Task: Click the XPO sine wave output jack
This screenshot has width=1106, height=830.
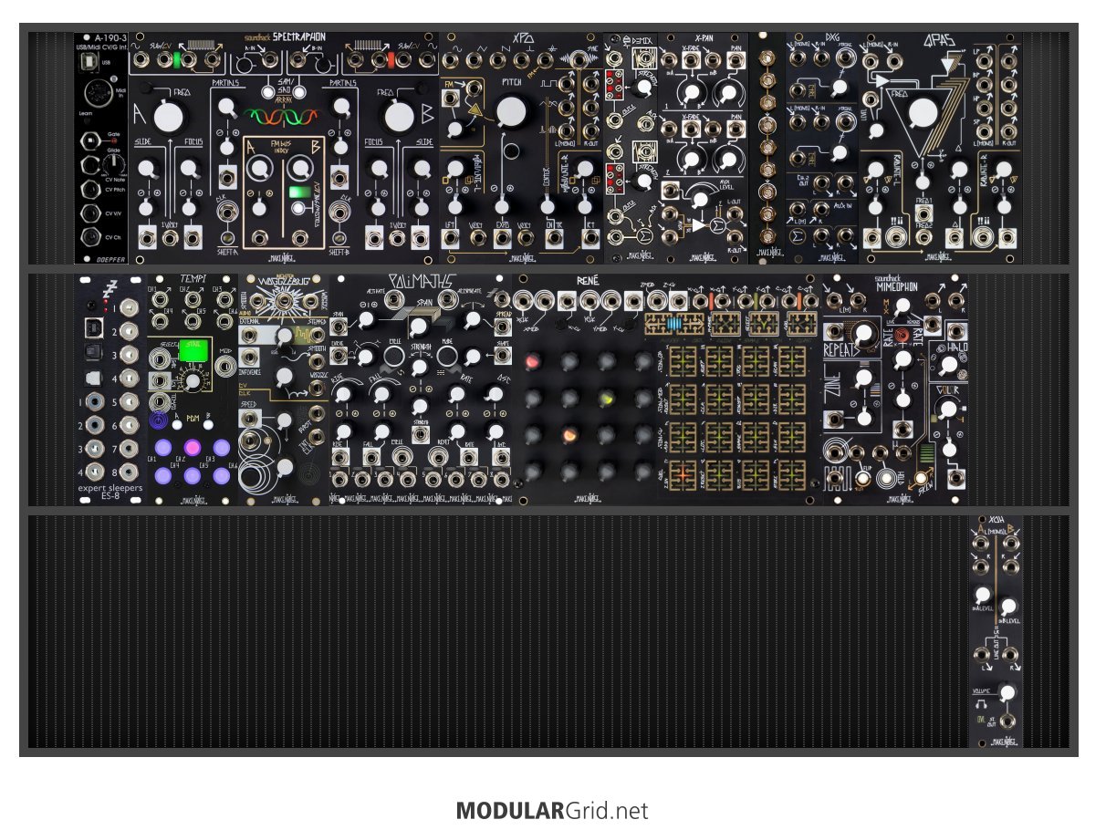Action: 452,61
